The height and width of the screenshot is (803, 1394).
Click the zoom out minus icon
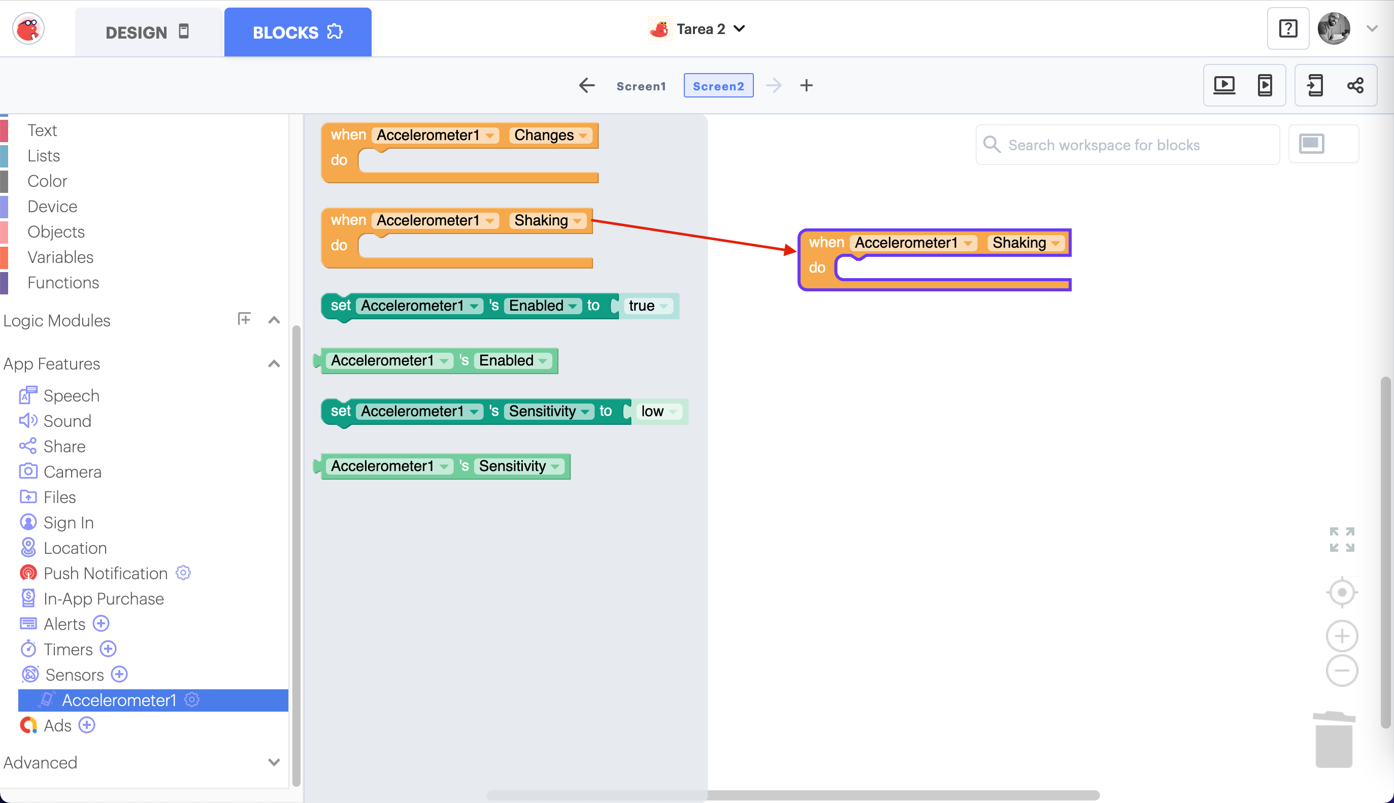click(x=1341, y=671)
